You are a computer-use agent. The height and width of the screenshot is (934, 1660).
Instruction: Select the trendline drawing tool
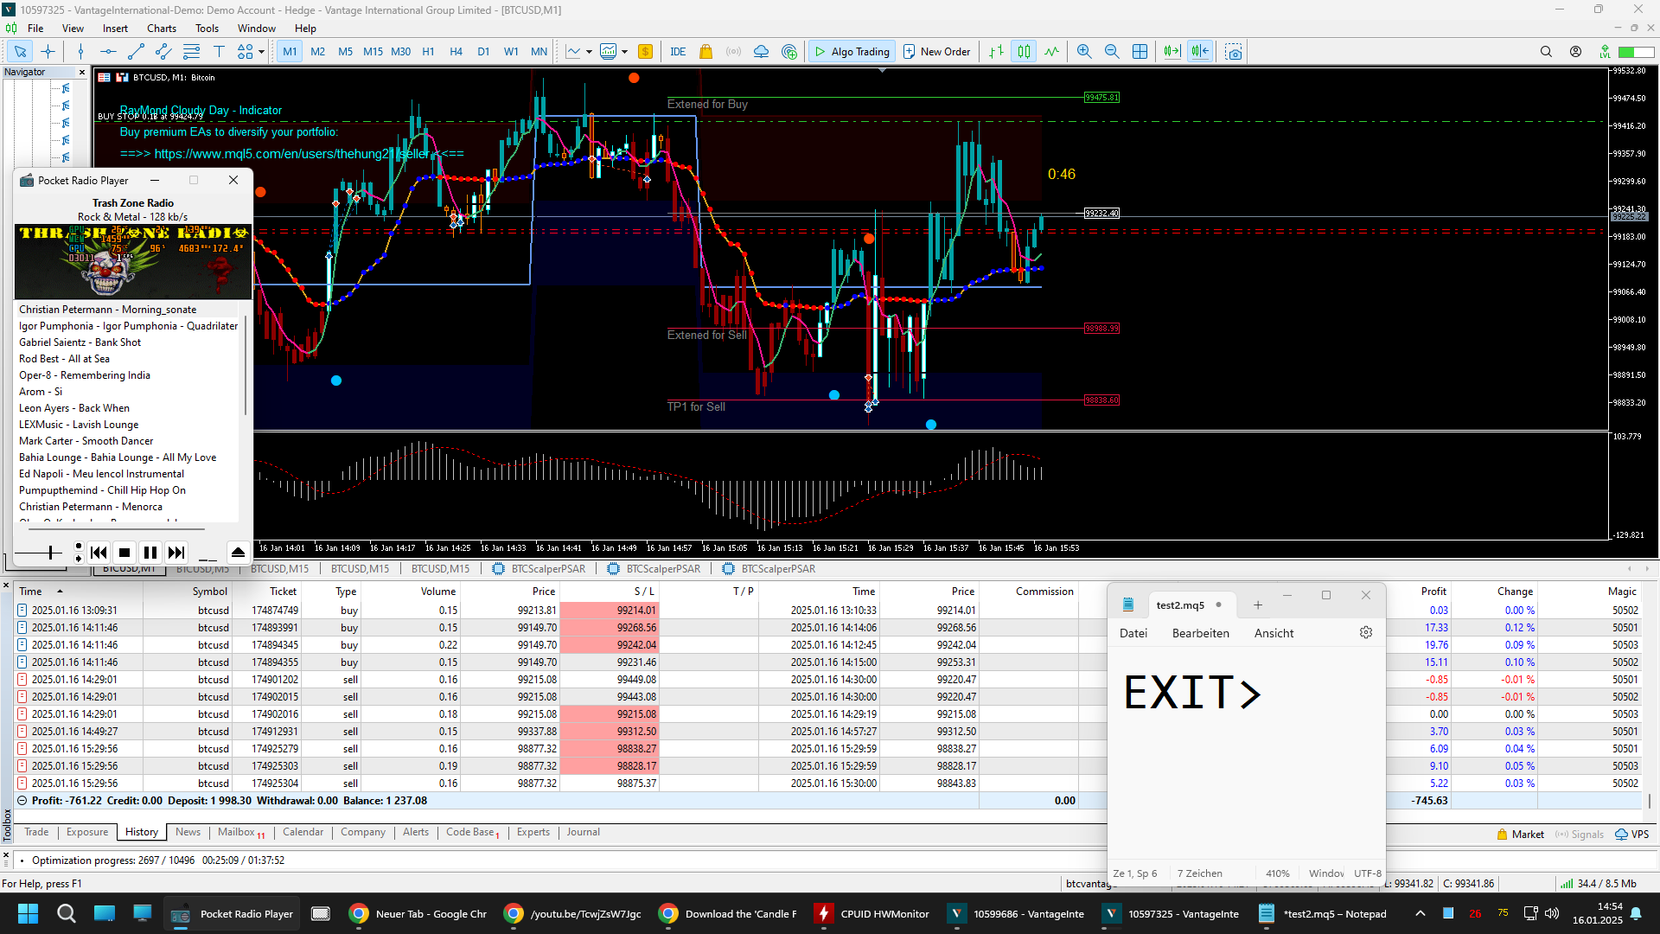[x=136, y=52]
